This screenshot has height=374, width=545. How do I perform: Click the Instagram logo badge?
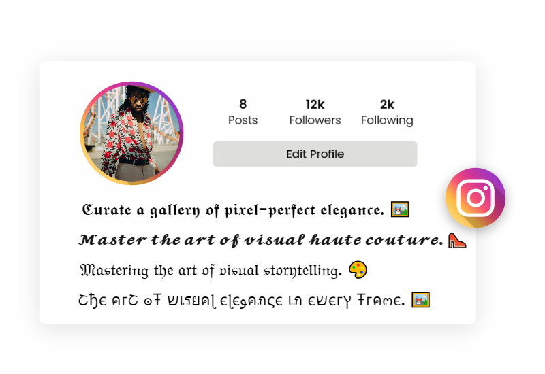coord(476,198)
